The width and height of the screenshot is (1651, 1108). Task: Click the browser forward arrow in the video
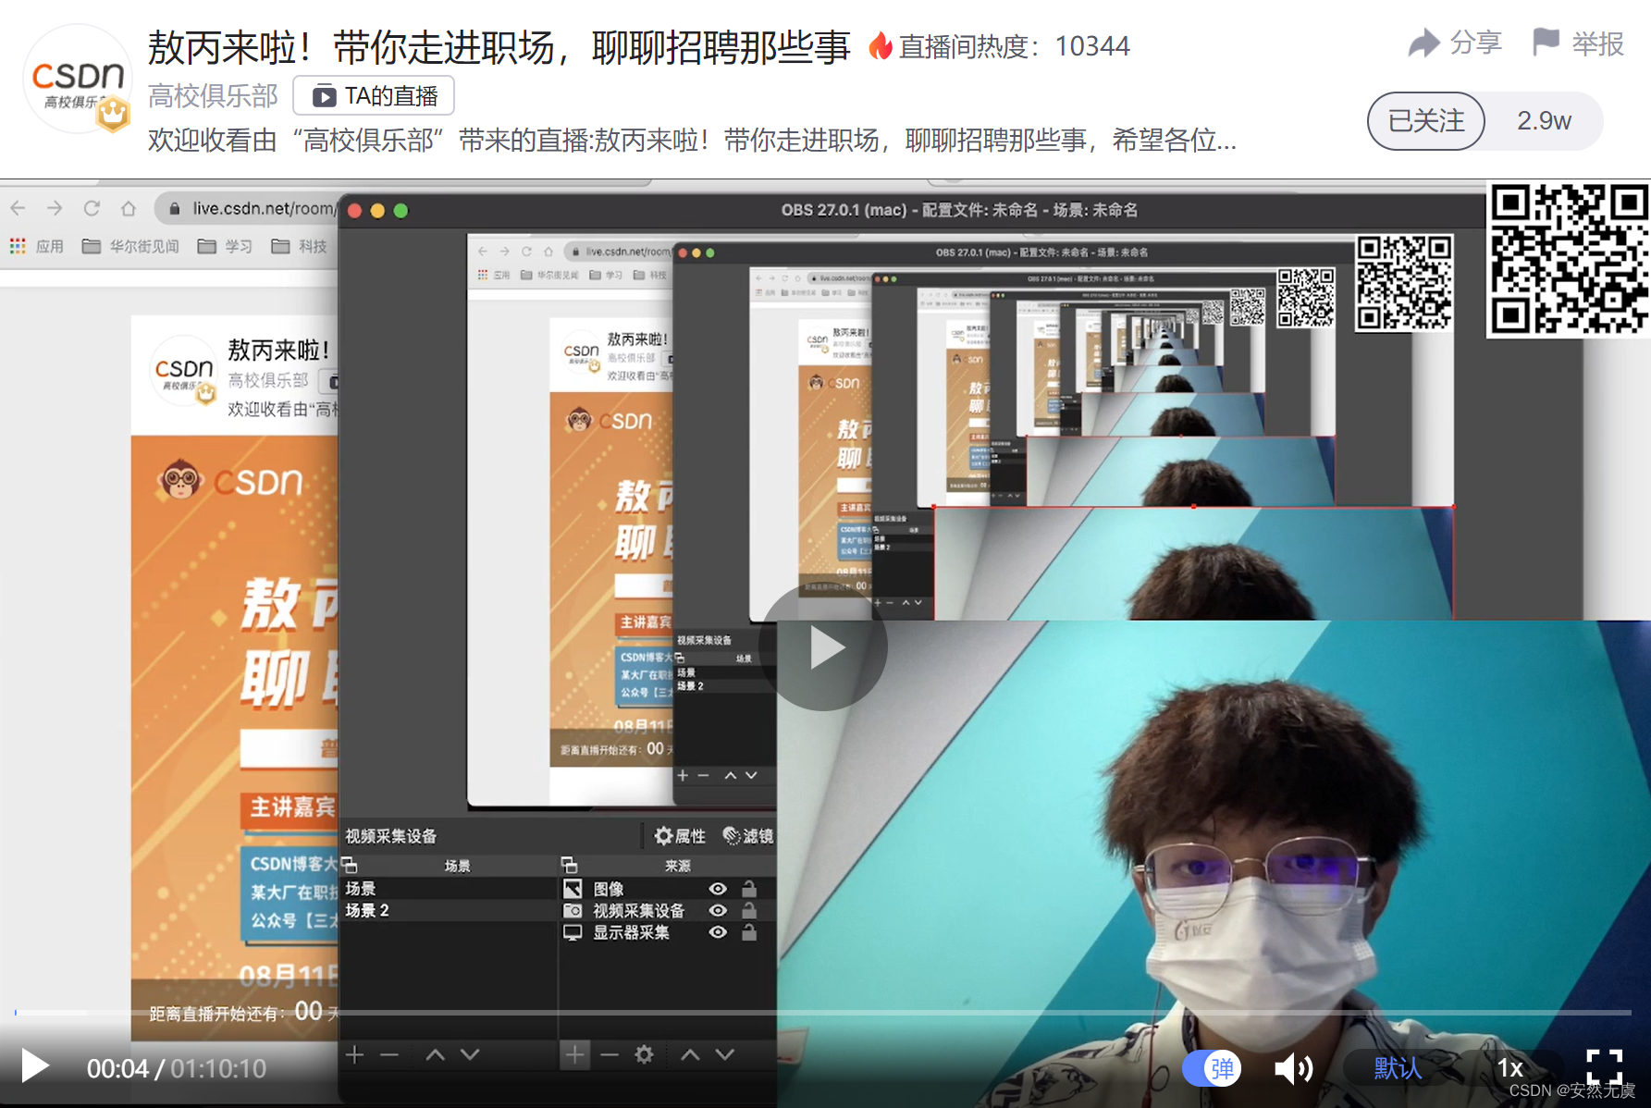[x=55, y=208]
